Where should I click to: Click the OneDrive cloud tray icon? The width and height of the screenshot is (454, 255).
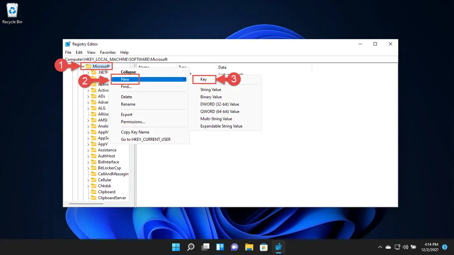pyautogui.click(x=388, y=247)
